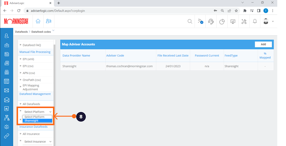Viewport: 286px width, 146px height.
Task: Open a new browser tab
Action: pos(59,3)
